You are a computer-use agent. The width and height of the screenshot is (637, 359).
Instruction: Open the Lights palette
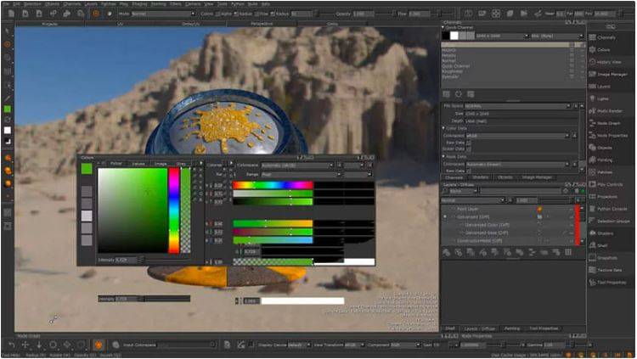[x=603, y=98]
